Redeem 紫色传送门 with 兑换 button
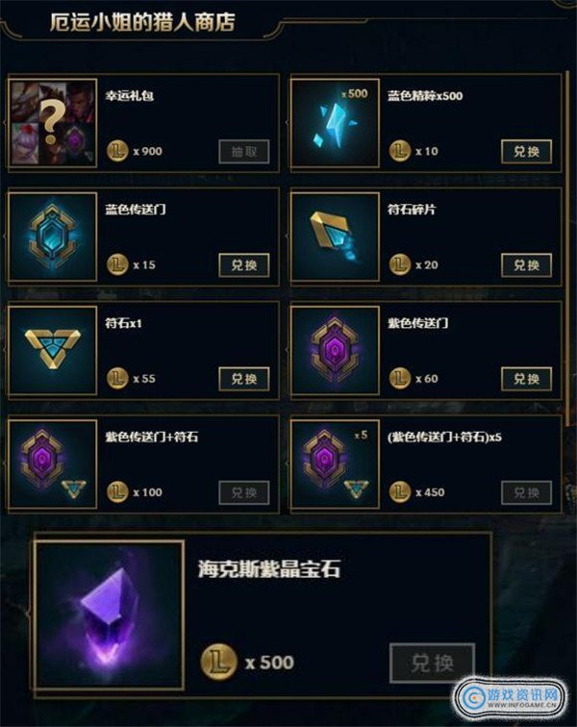This screenshot has height=727, width=577. coord(526,379)
